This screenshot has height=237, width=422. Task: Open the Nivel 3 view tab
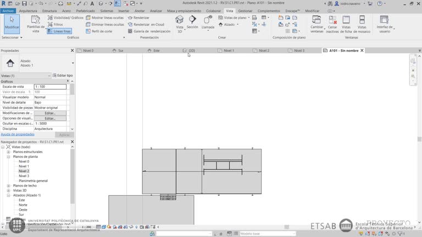coord(299,50)
